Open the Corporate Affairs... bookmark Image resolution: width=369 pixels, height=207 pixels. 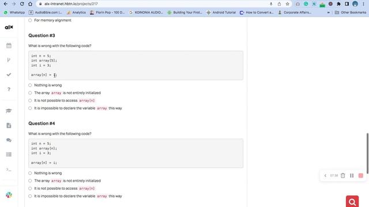(x=295, y=13)
